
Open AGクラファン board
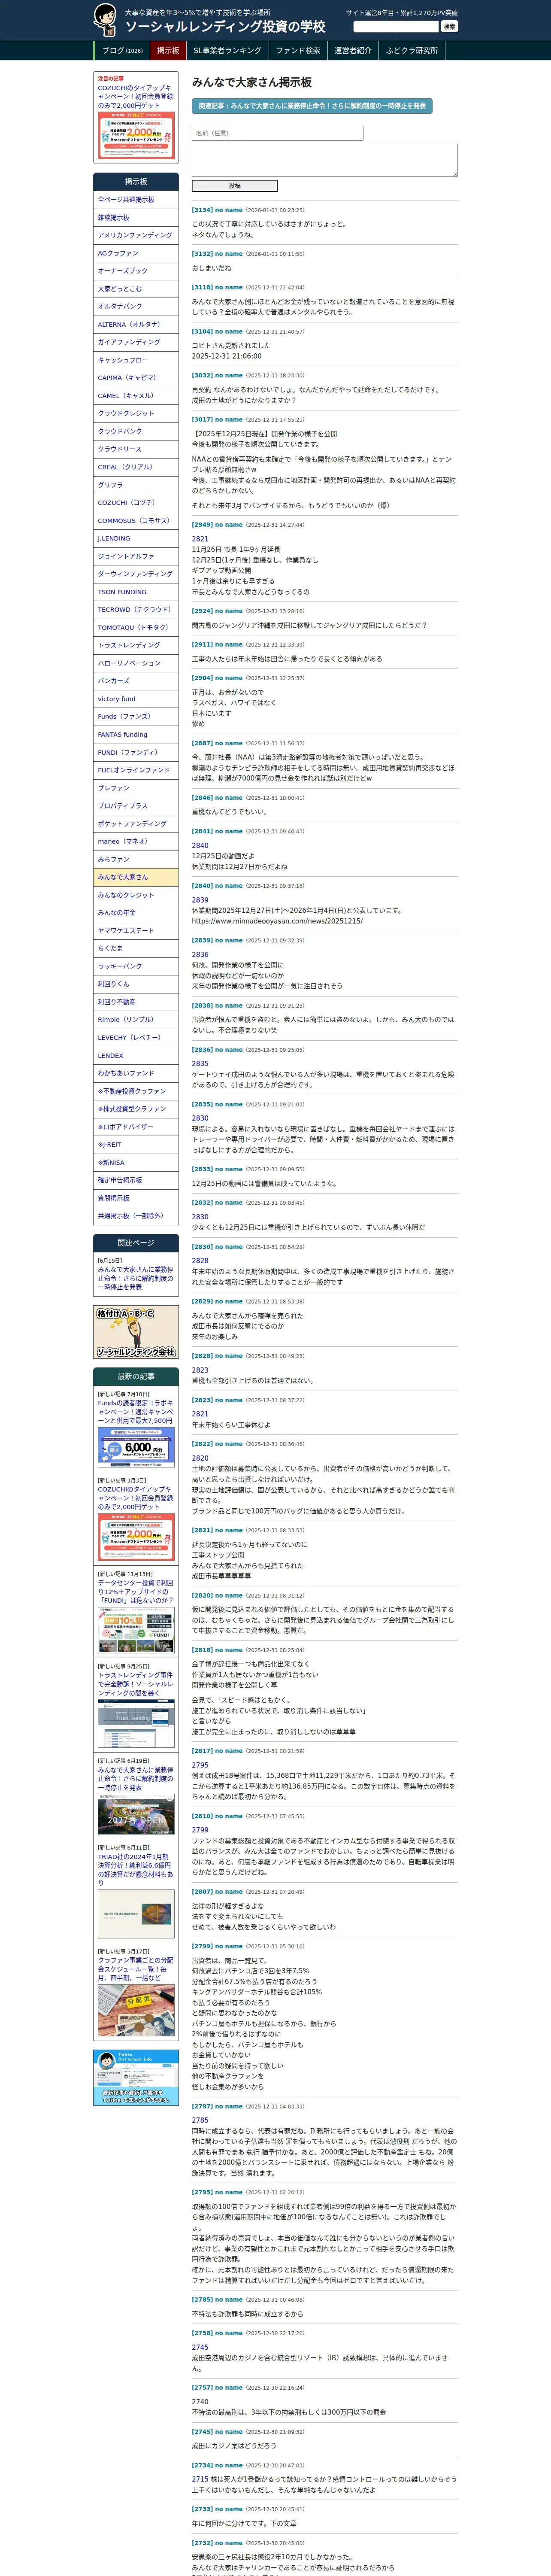(x=136, y=253)
